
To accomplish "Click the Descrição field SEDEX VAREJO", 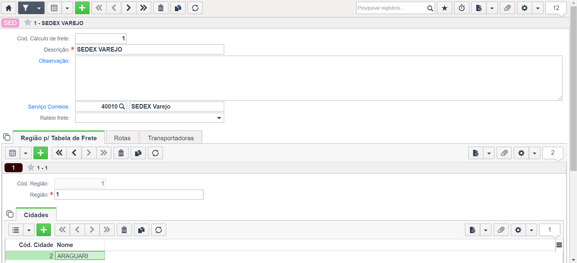I will [x=150, y=49].
